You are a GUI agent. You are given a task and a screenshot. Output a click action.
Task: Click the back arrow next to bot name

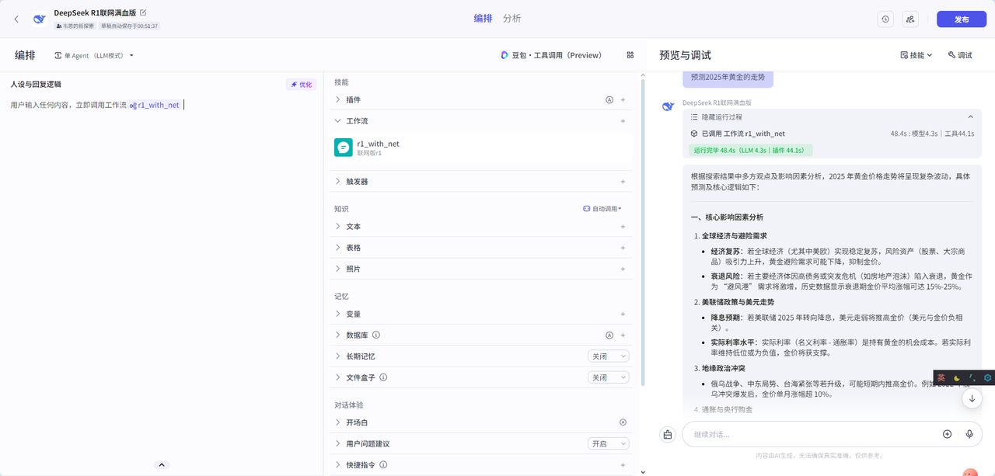tap(17, 19)
